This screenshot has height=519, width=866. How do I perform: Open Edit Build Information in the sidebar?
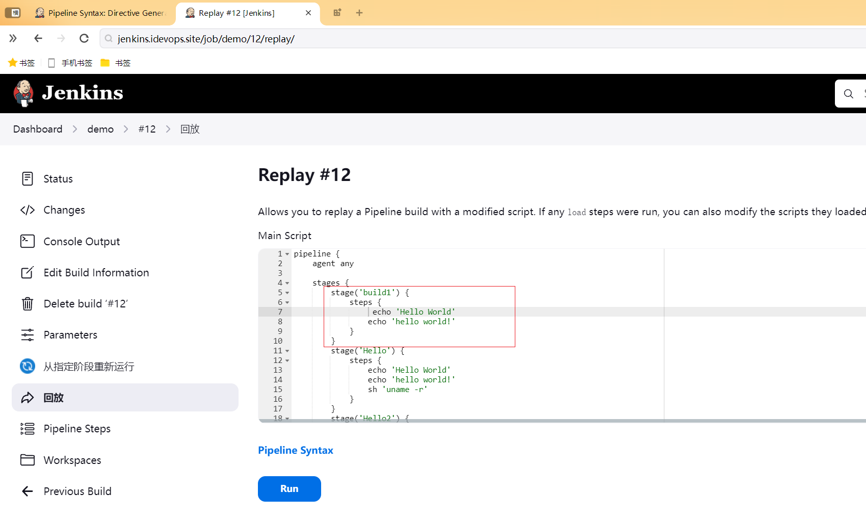coord(125,272)
